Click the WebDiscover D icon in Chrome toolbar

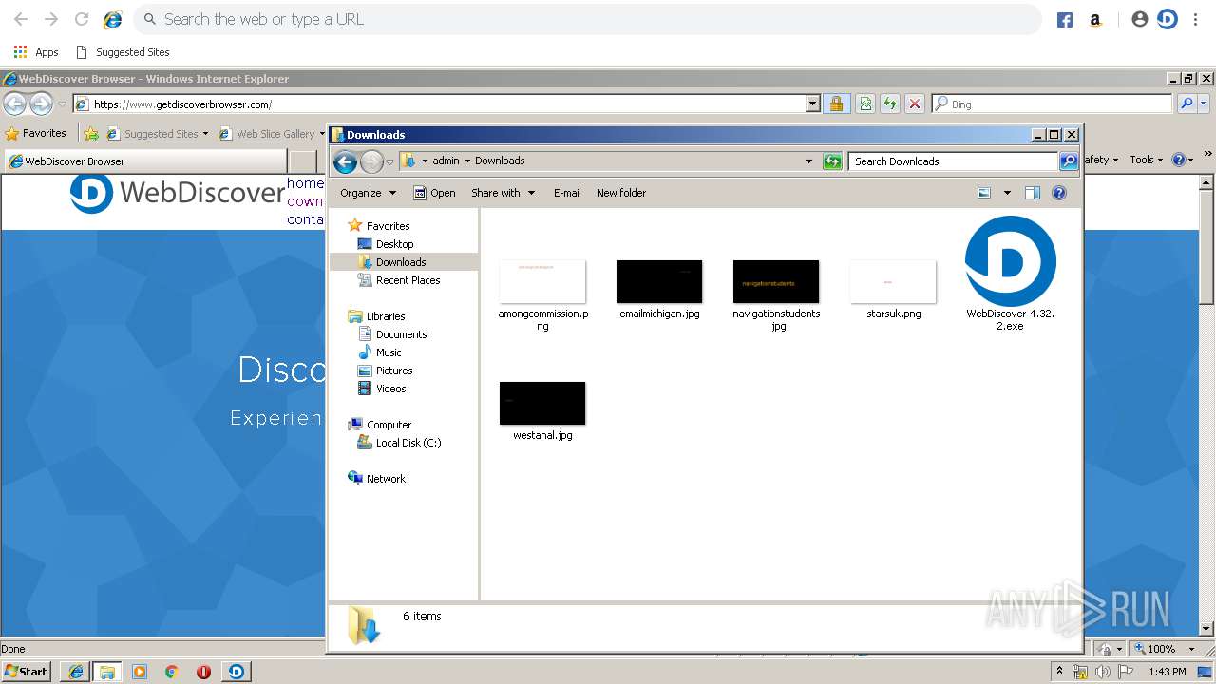coord(1168,19)
